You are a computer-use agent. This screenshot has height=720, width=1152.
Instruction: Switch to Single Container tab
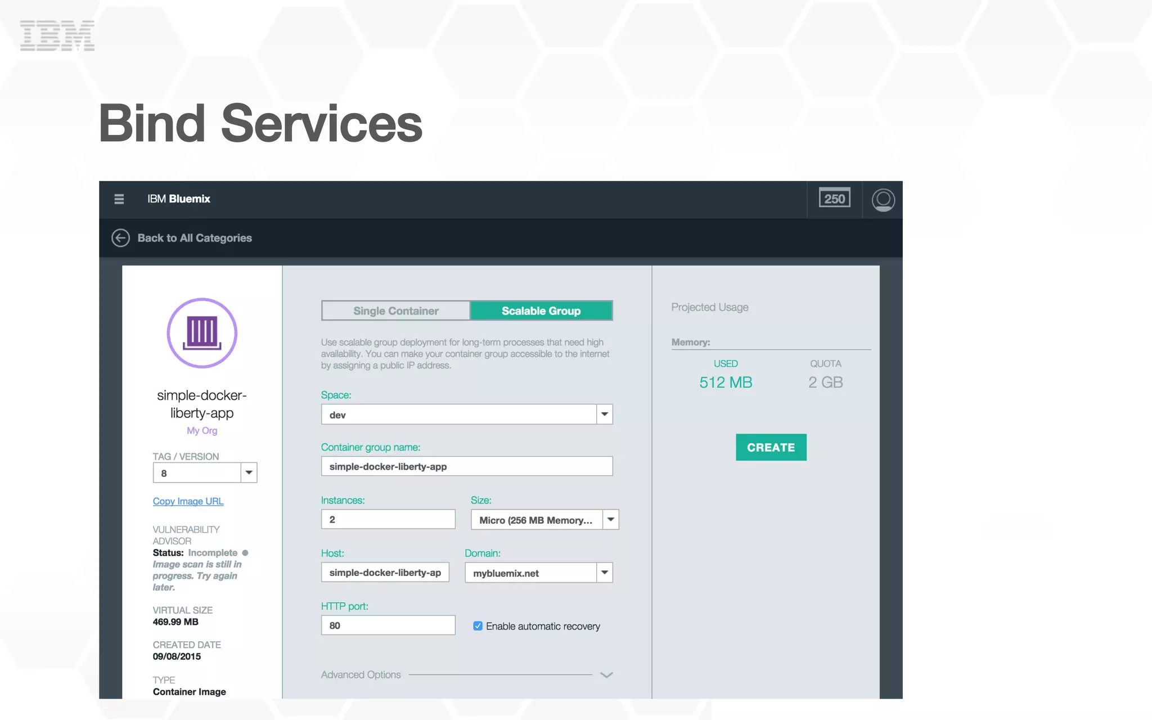click(396, 310)
